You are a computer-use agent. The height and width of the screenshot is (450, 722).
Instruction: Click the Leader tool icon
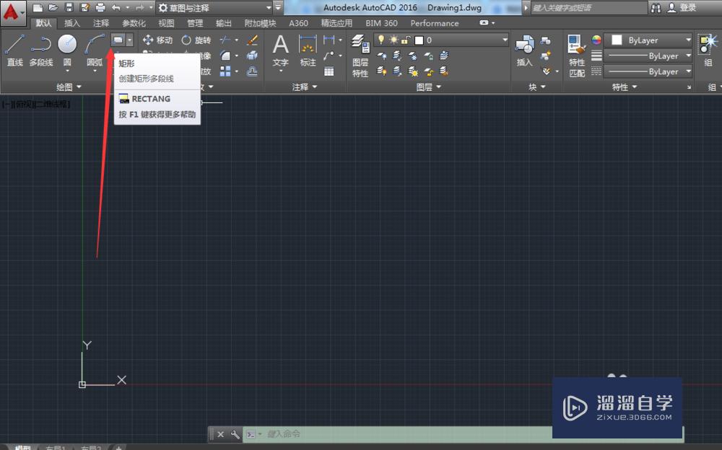[x=329, y=56]
